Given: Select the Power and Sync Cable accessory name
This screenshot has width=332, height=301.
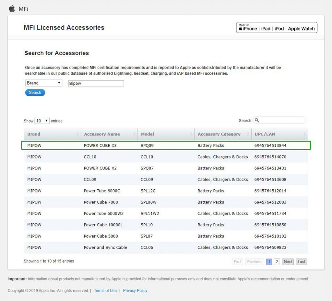Looking at the screenshot, I should pyautogui.click(x=105, y=247).
